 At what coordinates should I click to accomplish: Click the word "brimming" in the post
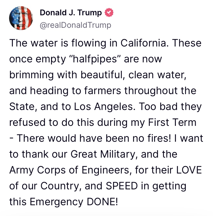pos(32,75)
